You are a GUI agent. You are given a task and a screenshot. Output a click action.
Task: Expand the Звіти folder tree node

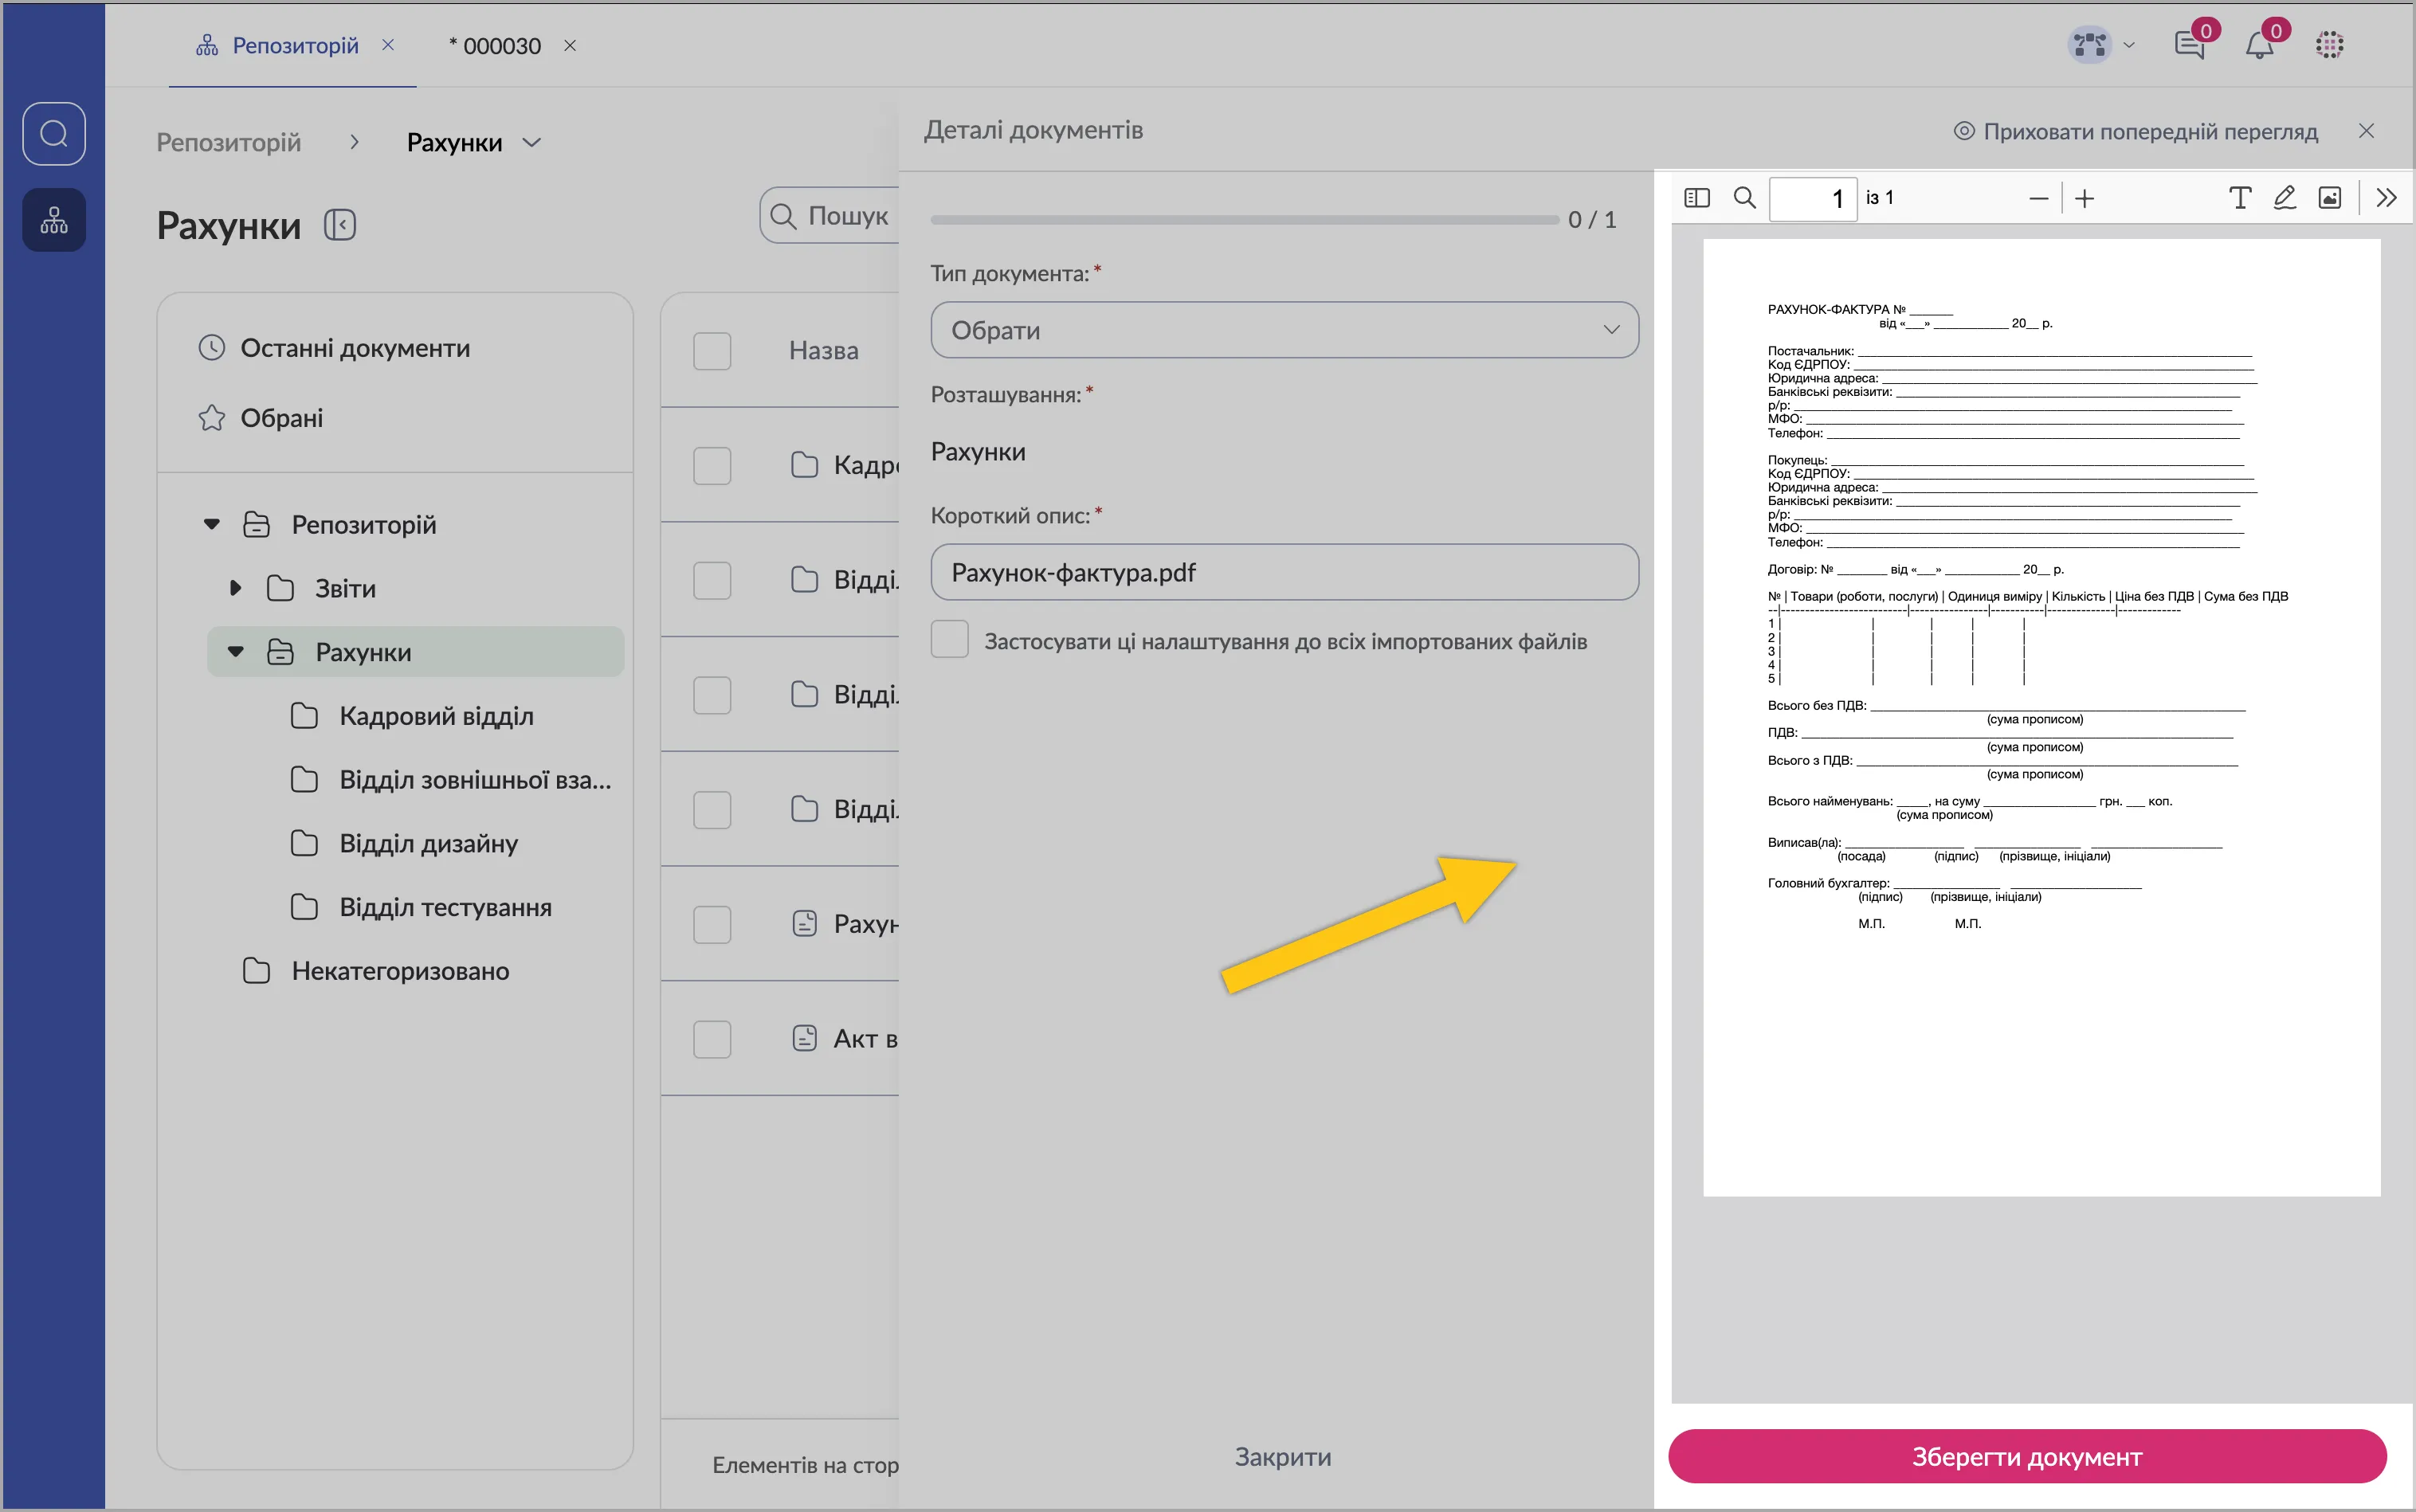[236, 588]
